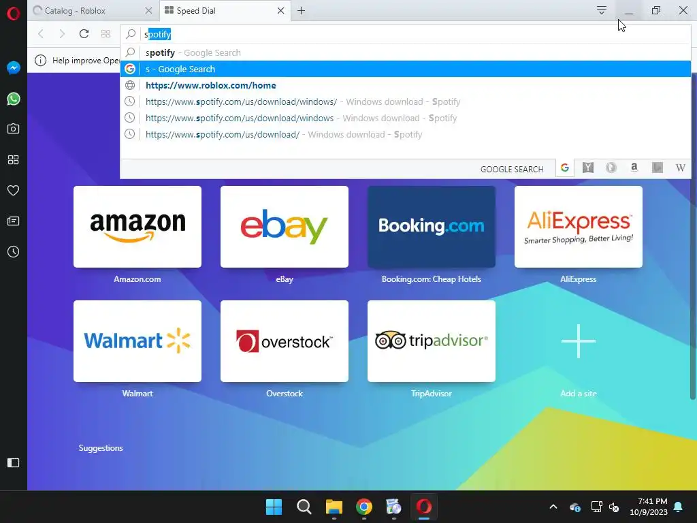Click Opera icon in the taskbar

click(x=423, y=507)
